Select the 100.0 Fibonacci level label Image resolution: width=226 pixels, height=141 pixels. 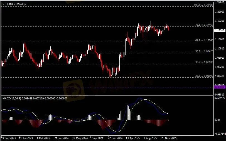click(x=203, y=5)
